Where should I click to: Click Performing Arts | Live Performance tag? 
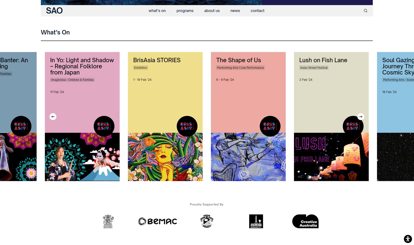(x=240, y=68)
